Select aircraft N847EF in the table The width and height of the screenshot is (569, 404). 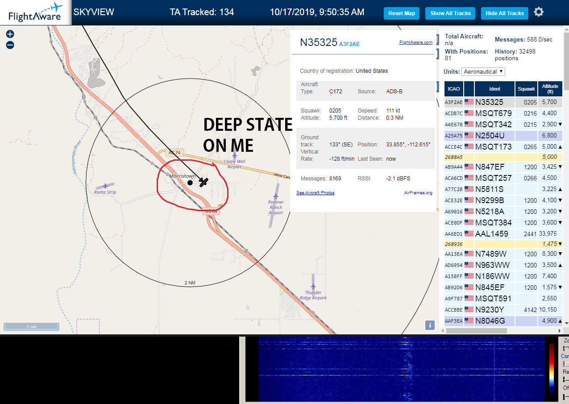pyautogui.click(x=503, y=168)
